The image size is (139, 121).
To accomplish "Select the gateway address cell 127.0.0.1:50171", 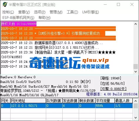I will (28, 106).
